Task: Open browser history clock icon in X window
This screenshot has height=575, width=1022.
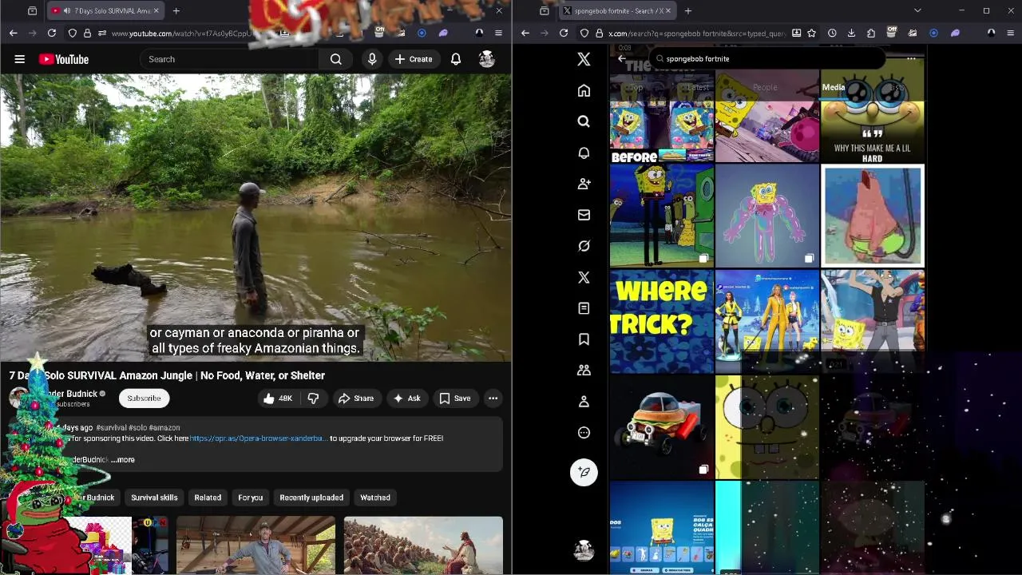Action: pos(832,33)
